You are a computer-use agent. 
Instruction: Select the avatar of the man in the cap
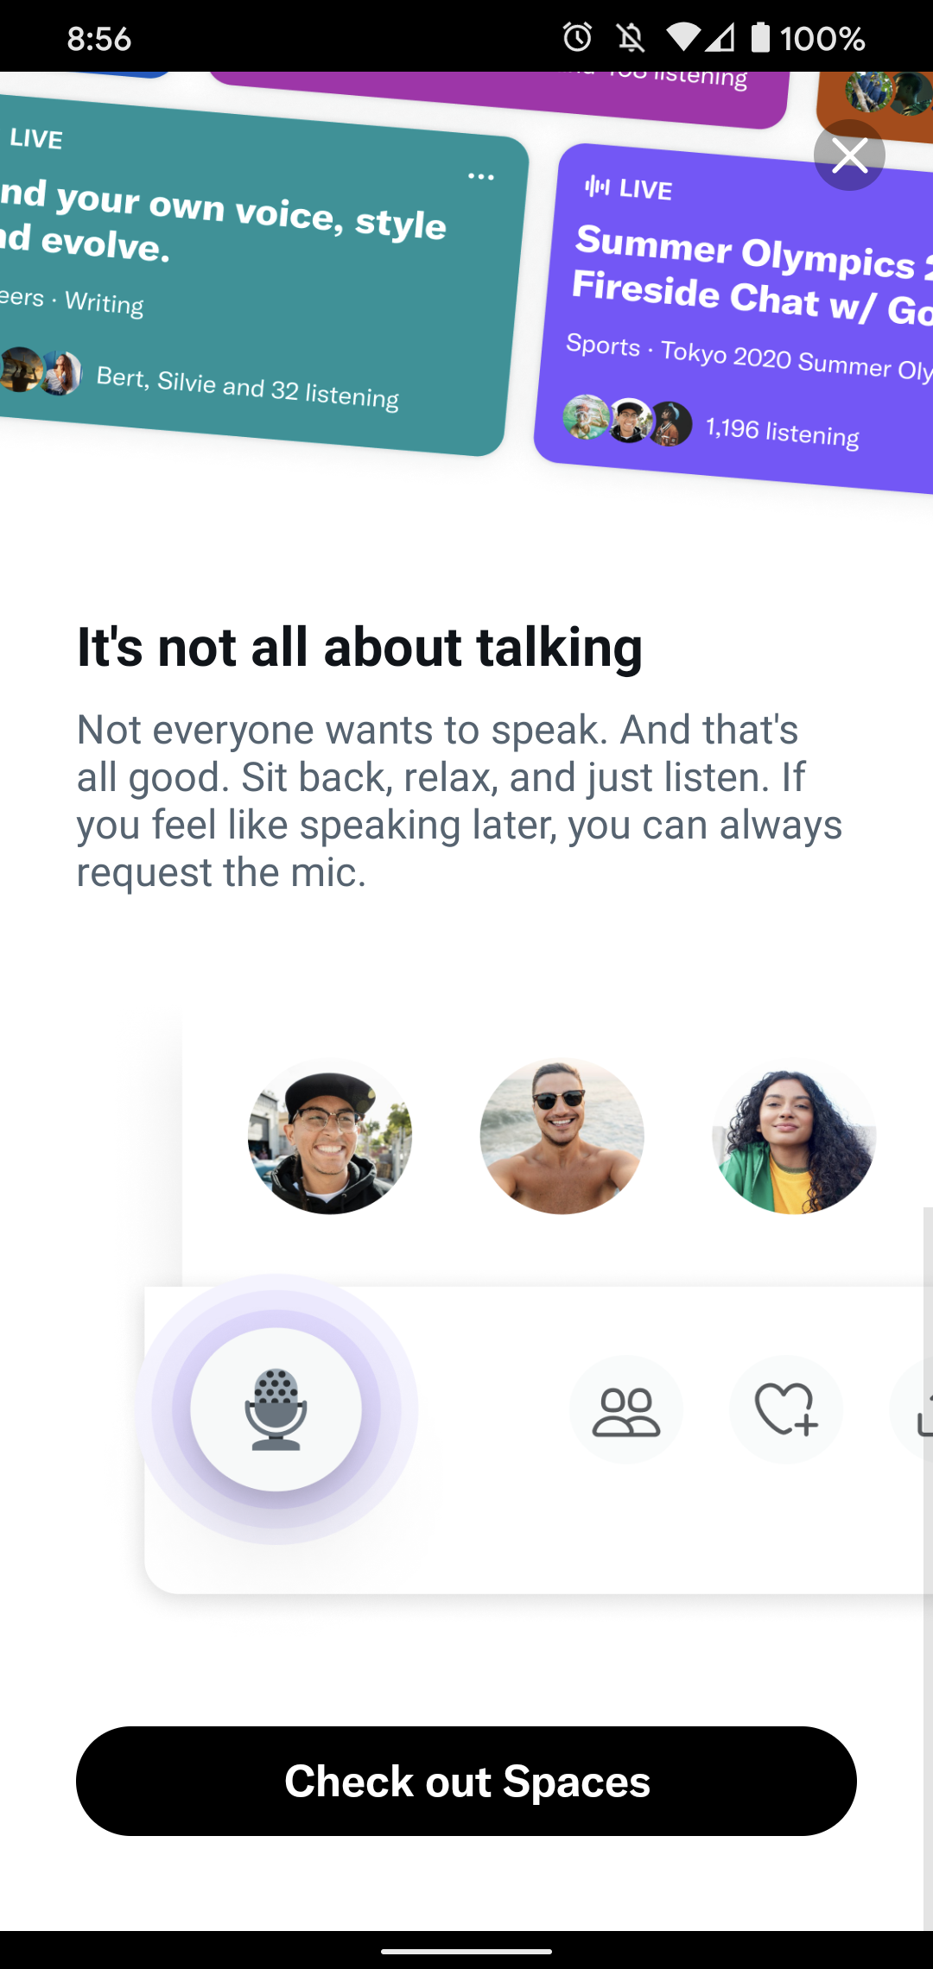click(x=330, y=1136)
